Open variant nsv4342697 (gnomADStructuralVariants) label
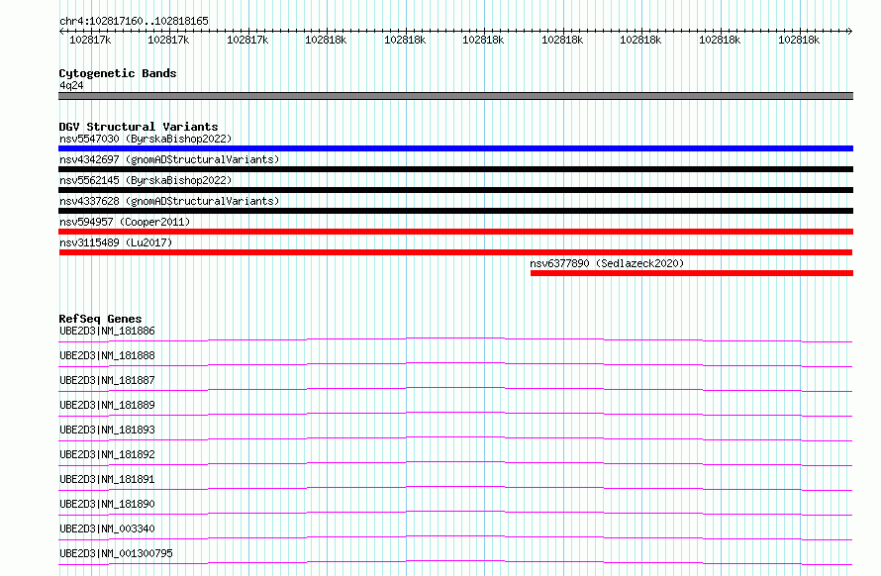The height and width of the screenshot is (576, 881). click(x=169, y=159)
